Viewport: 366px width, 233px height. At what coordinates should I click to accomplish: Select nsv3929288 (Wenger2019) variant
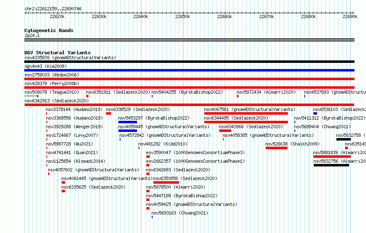coord(74,127)
